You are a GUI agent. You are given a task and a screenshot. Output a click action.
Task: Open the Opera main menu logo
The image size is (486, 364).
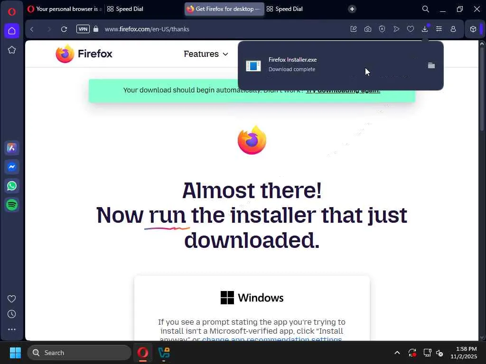pos(12,12)
